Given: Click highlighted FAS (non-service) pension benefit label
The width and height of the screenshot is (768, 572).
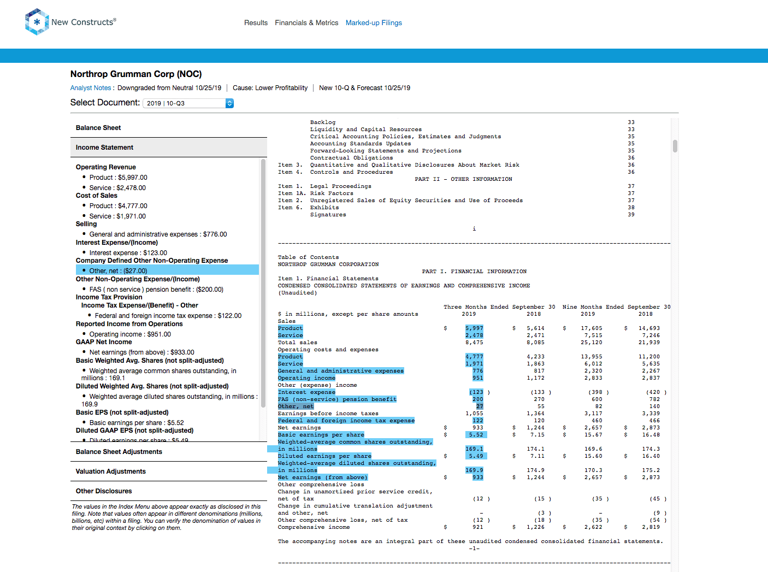Looking at the screenshot, I should pyautogui.click(x=338, y=399).
